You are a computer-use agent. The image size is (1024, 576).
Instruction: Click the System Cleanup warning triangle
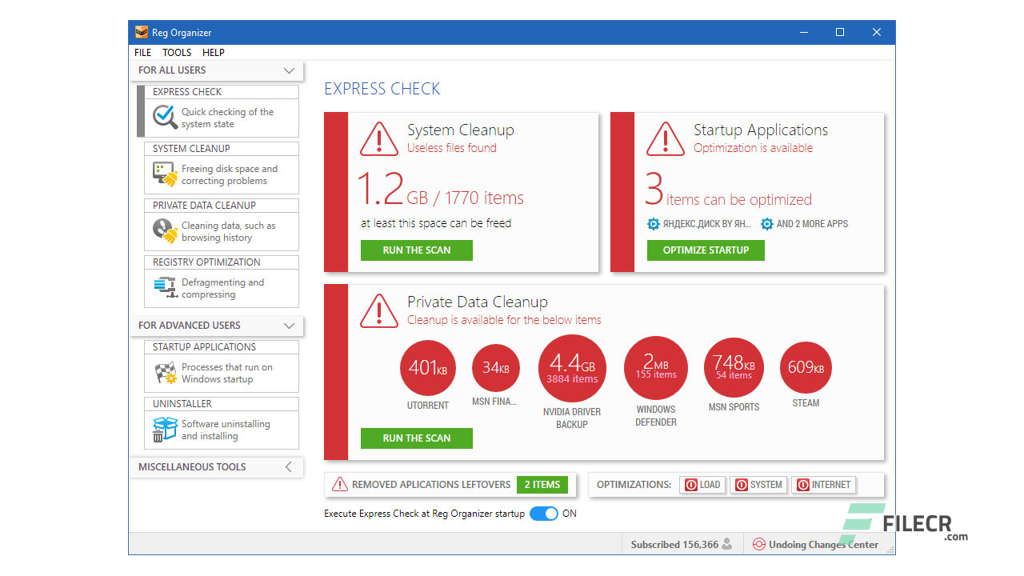(x=379, y=139)
